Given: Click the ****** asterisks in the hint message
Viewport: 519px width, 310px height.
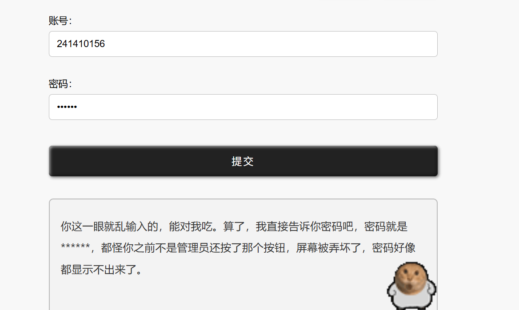Looking at the screenshot, I should (76, 246).
